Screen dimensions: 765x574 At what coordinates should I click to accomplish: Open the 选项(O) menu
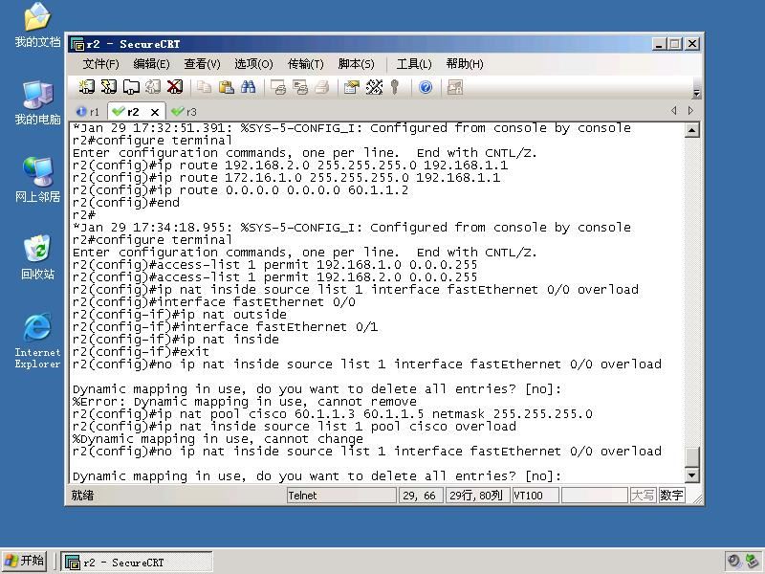253,64
